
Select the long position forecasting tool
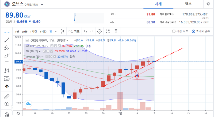click(x=7, y=79)
